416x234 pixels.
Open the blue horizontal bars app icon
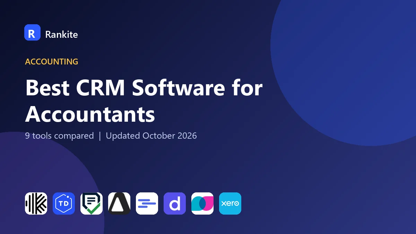147,203
